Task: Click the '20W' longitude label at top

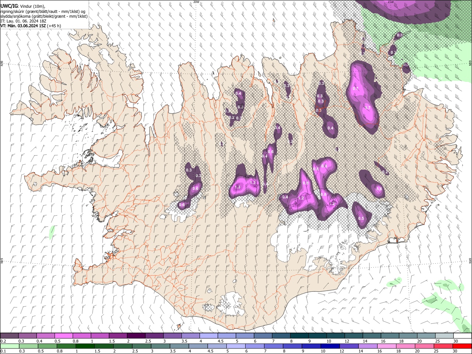Action: (x=196, y=2)
